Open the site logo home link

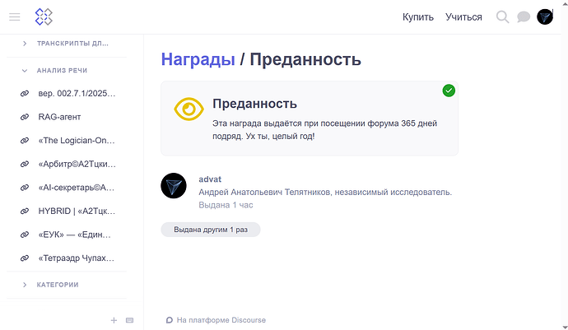click(44, 16)
